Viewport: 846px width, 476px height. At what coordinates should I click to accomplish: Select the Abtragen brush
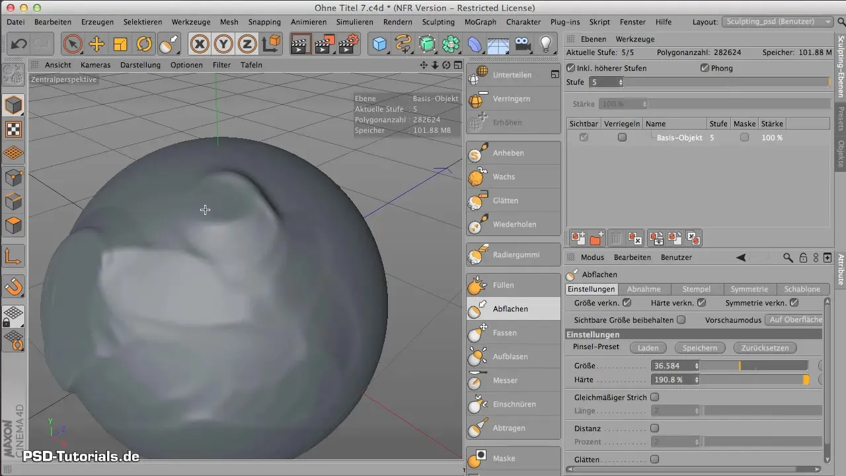coord(513,428)
